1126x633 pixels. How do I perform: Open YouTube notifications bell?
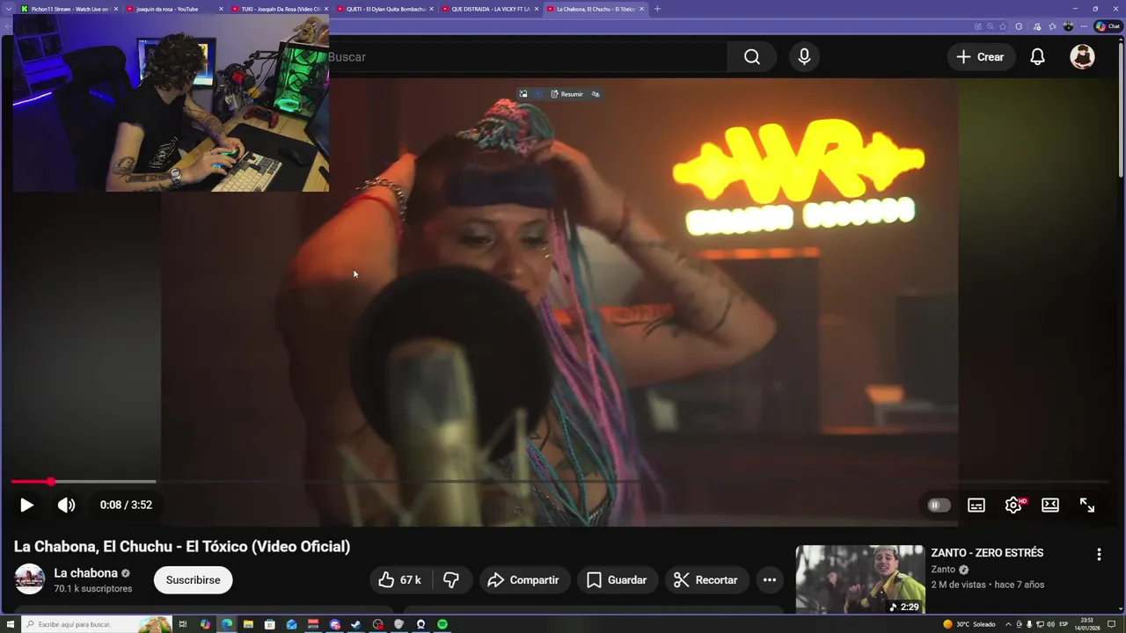coord(1037,56)
